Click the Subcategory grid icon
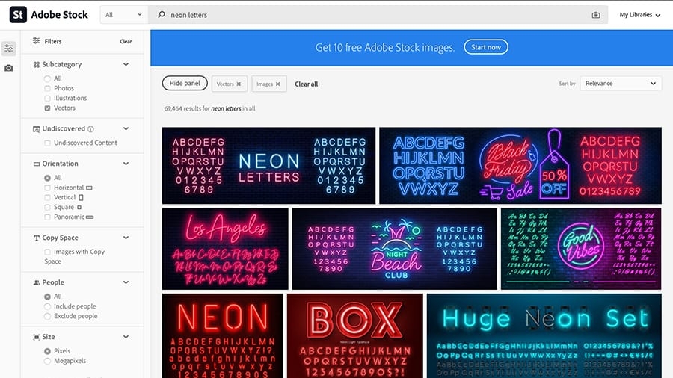The width and height of the screenshot is (673, 378). 36,65
